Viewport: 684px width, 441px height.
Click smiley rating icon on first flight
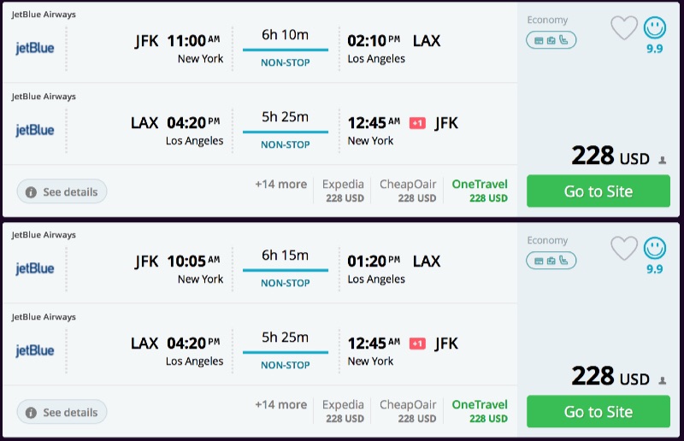pyautogui.click(x=655, y=28)
